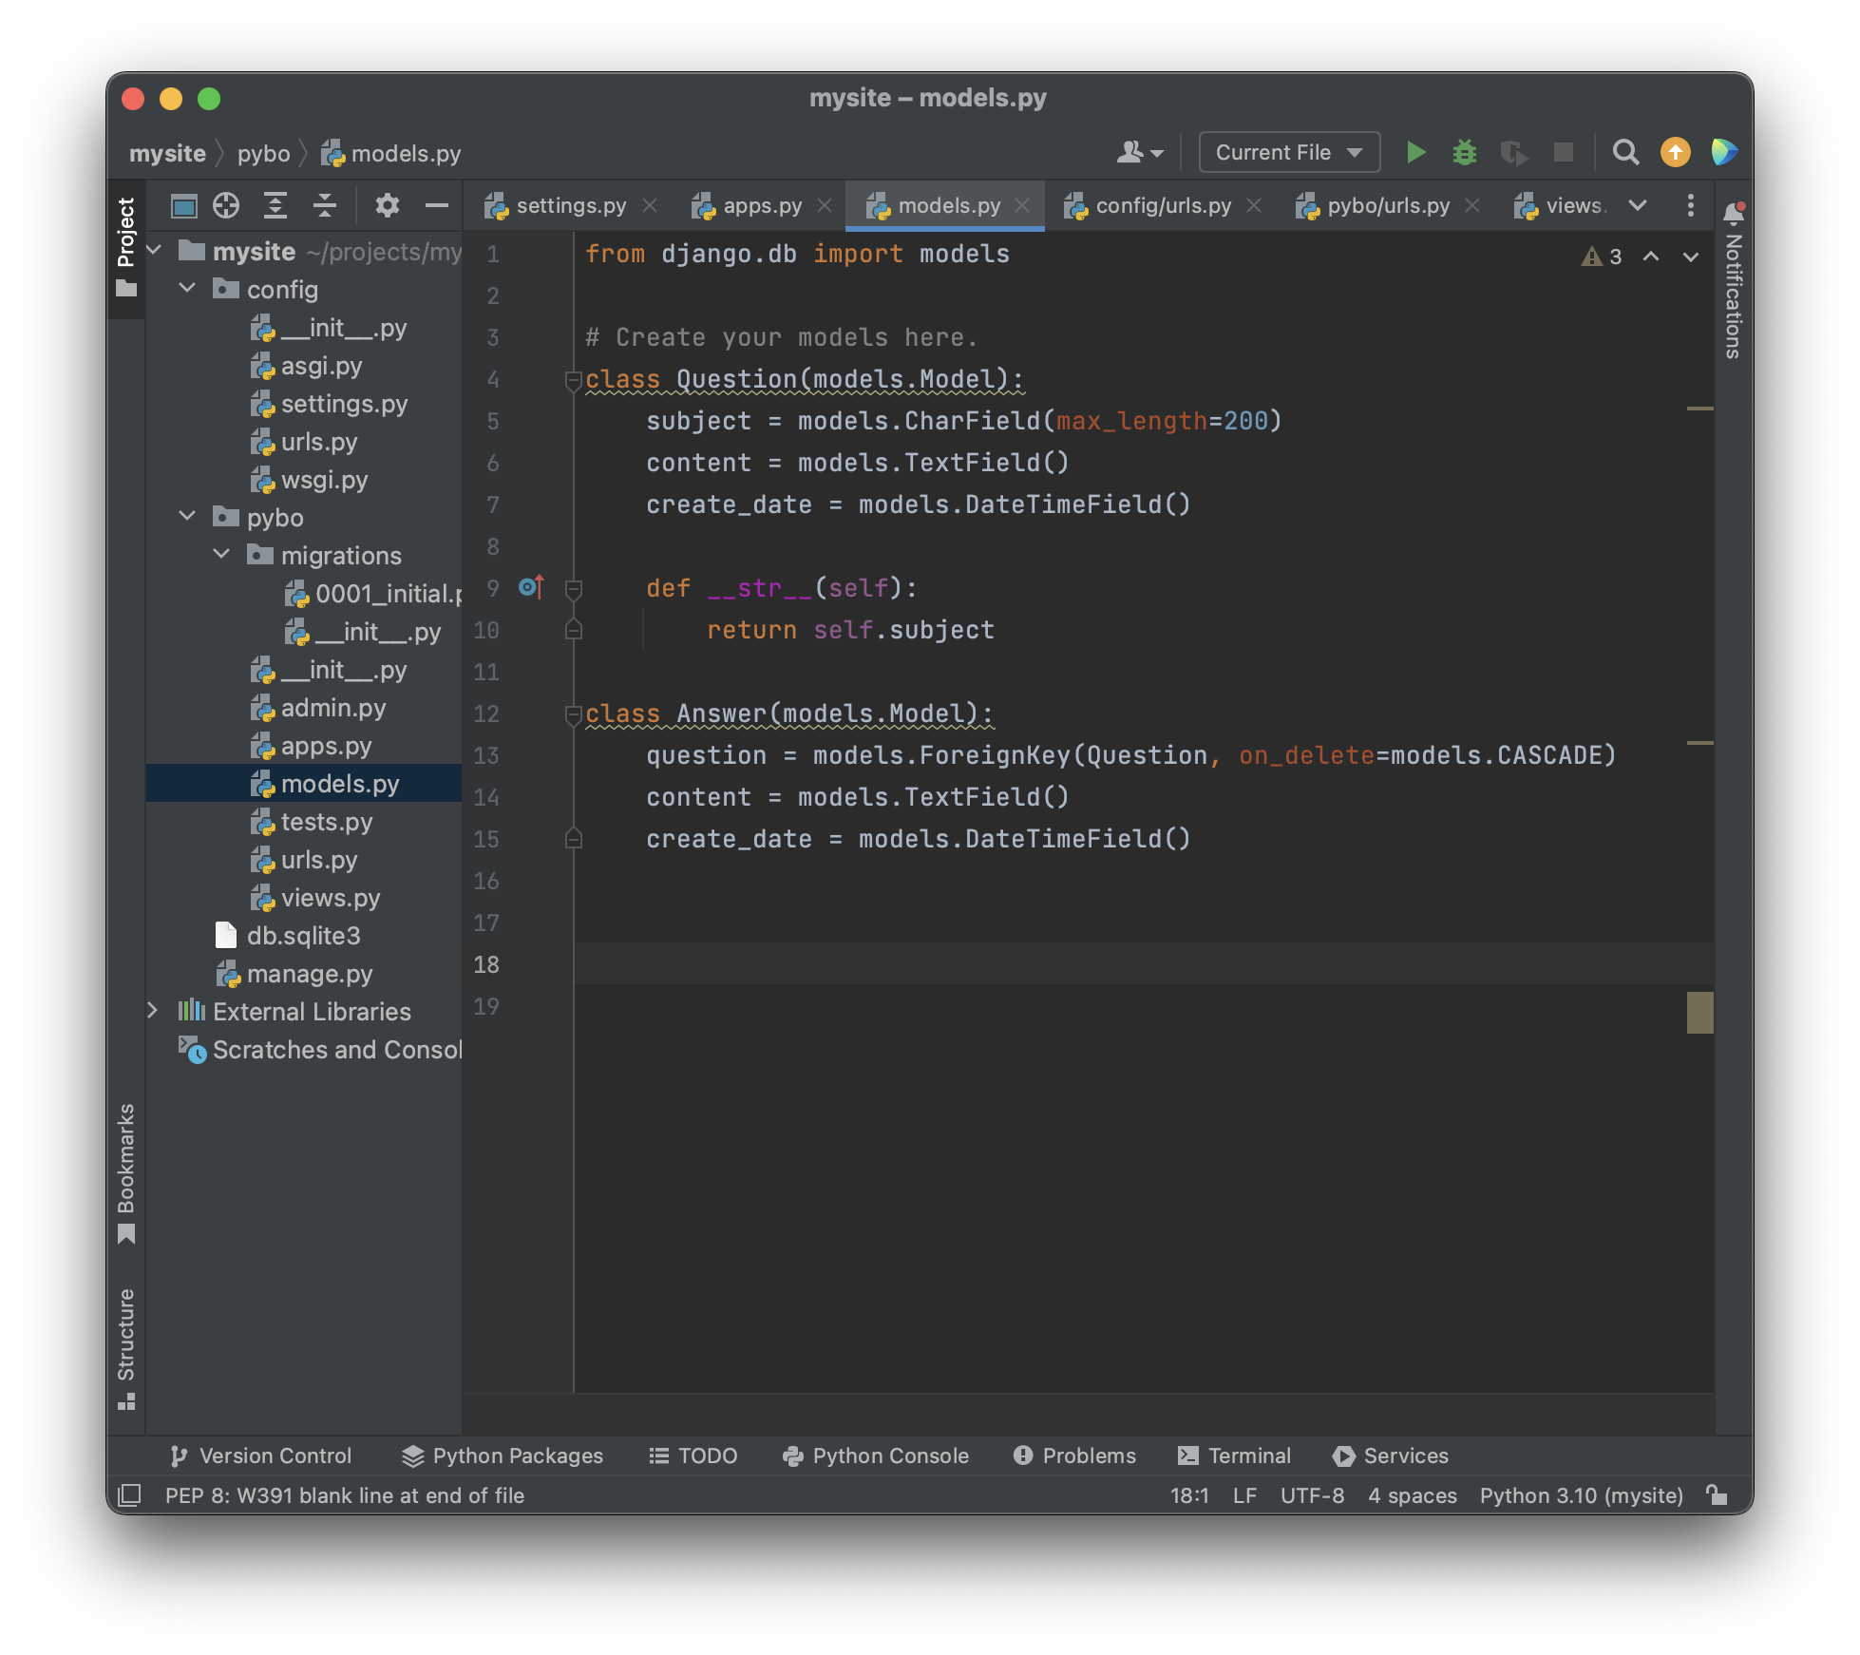This screenshot has width=1860, height=1655.
Task: Click Collapse All icon in Project panel
Action: point(325,205)
